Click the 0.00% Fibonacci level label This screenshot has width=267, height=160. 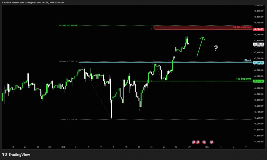pos(69,119)
